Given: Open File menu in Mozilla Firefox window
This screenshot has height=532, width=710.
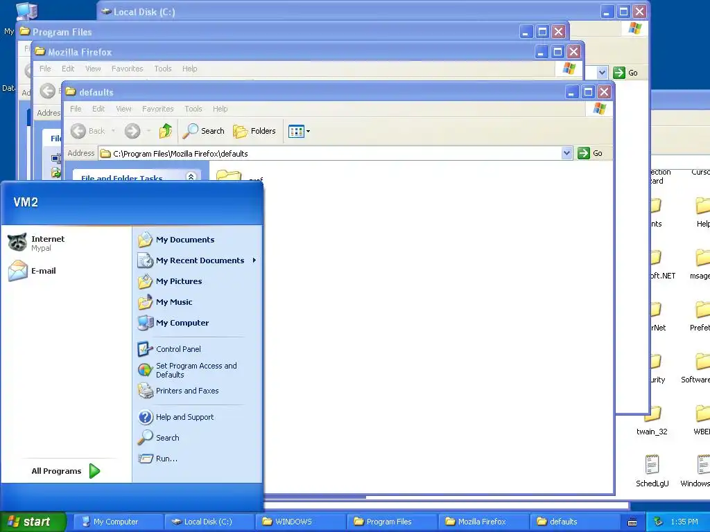Looking at the screenshot, I should 45,69.
